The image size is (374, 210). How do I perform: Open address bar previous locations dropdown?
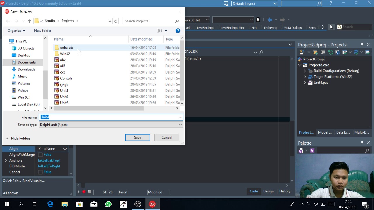pos(110,21)
